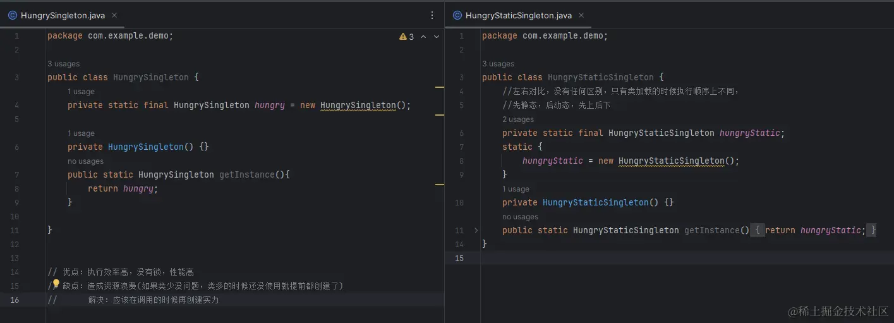Click 'no usages' hint in HungrySingleton.java
The image size is (894, 323).
click(85, 161)
